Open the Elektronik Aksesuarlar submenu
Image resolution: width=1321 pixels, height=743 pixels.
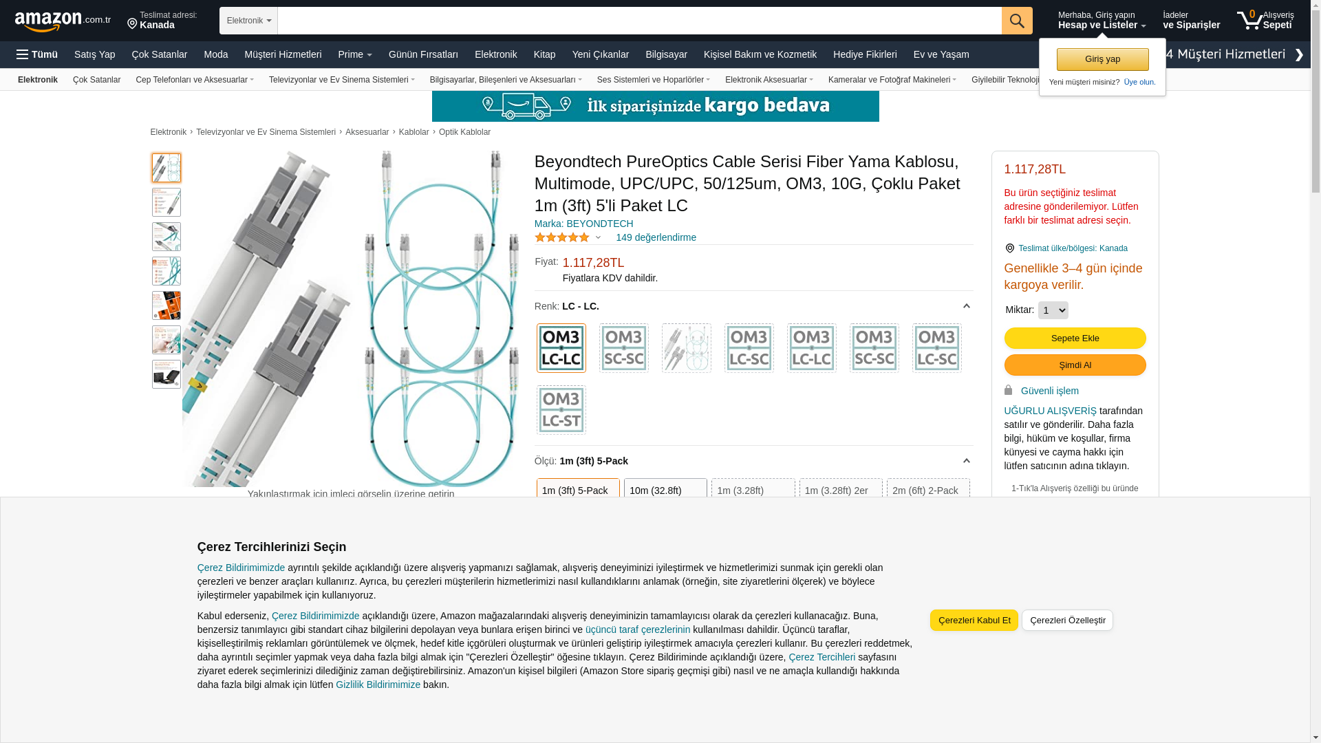769,80
